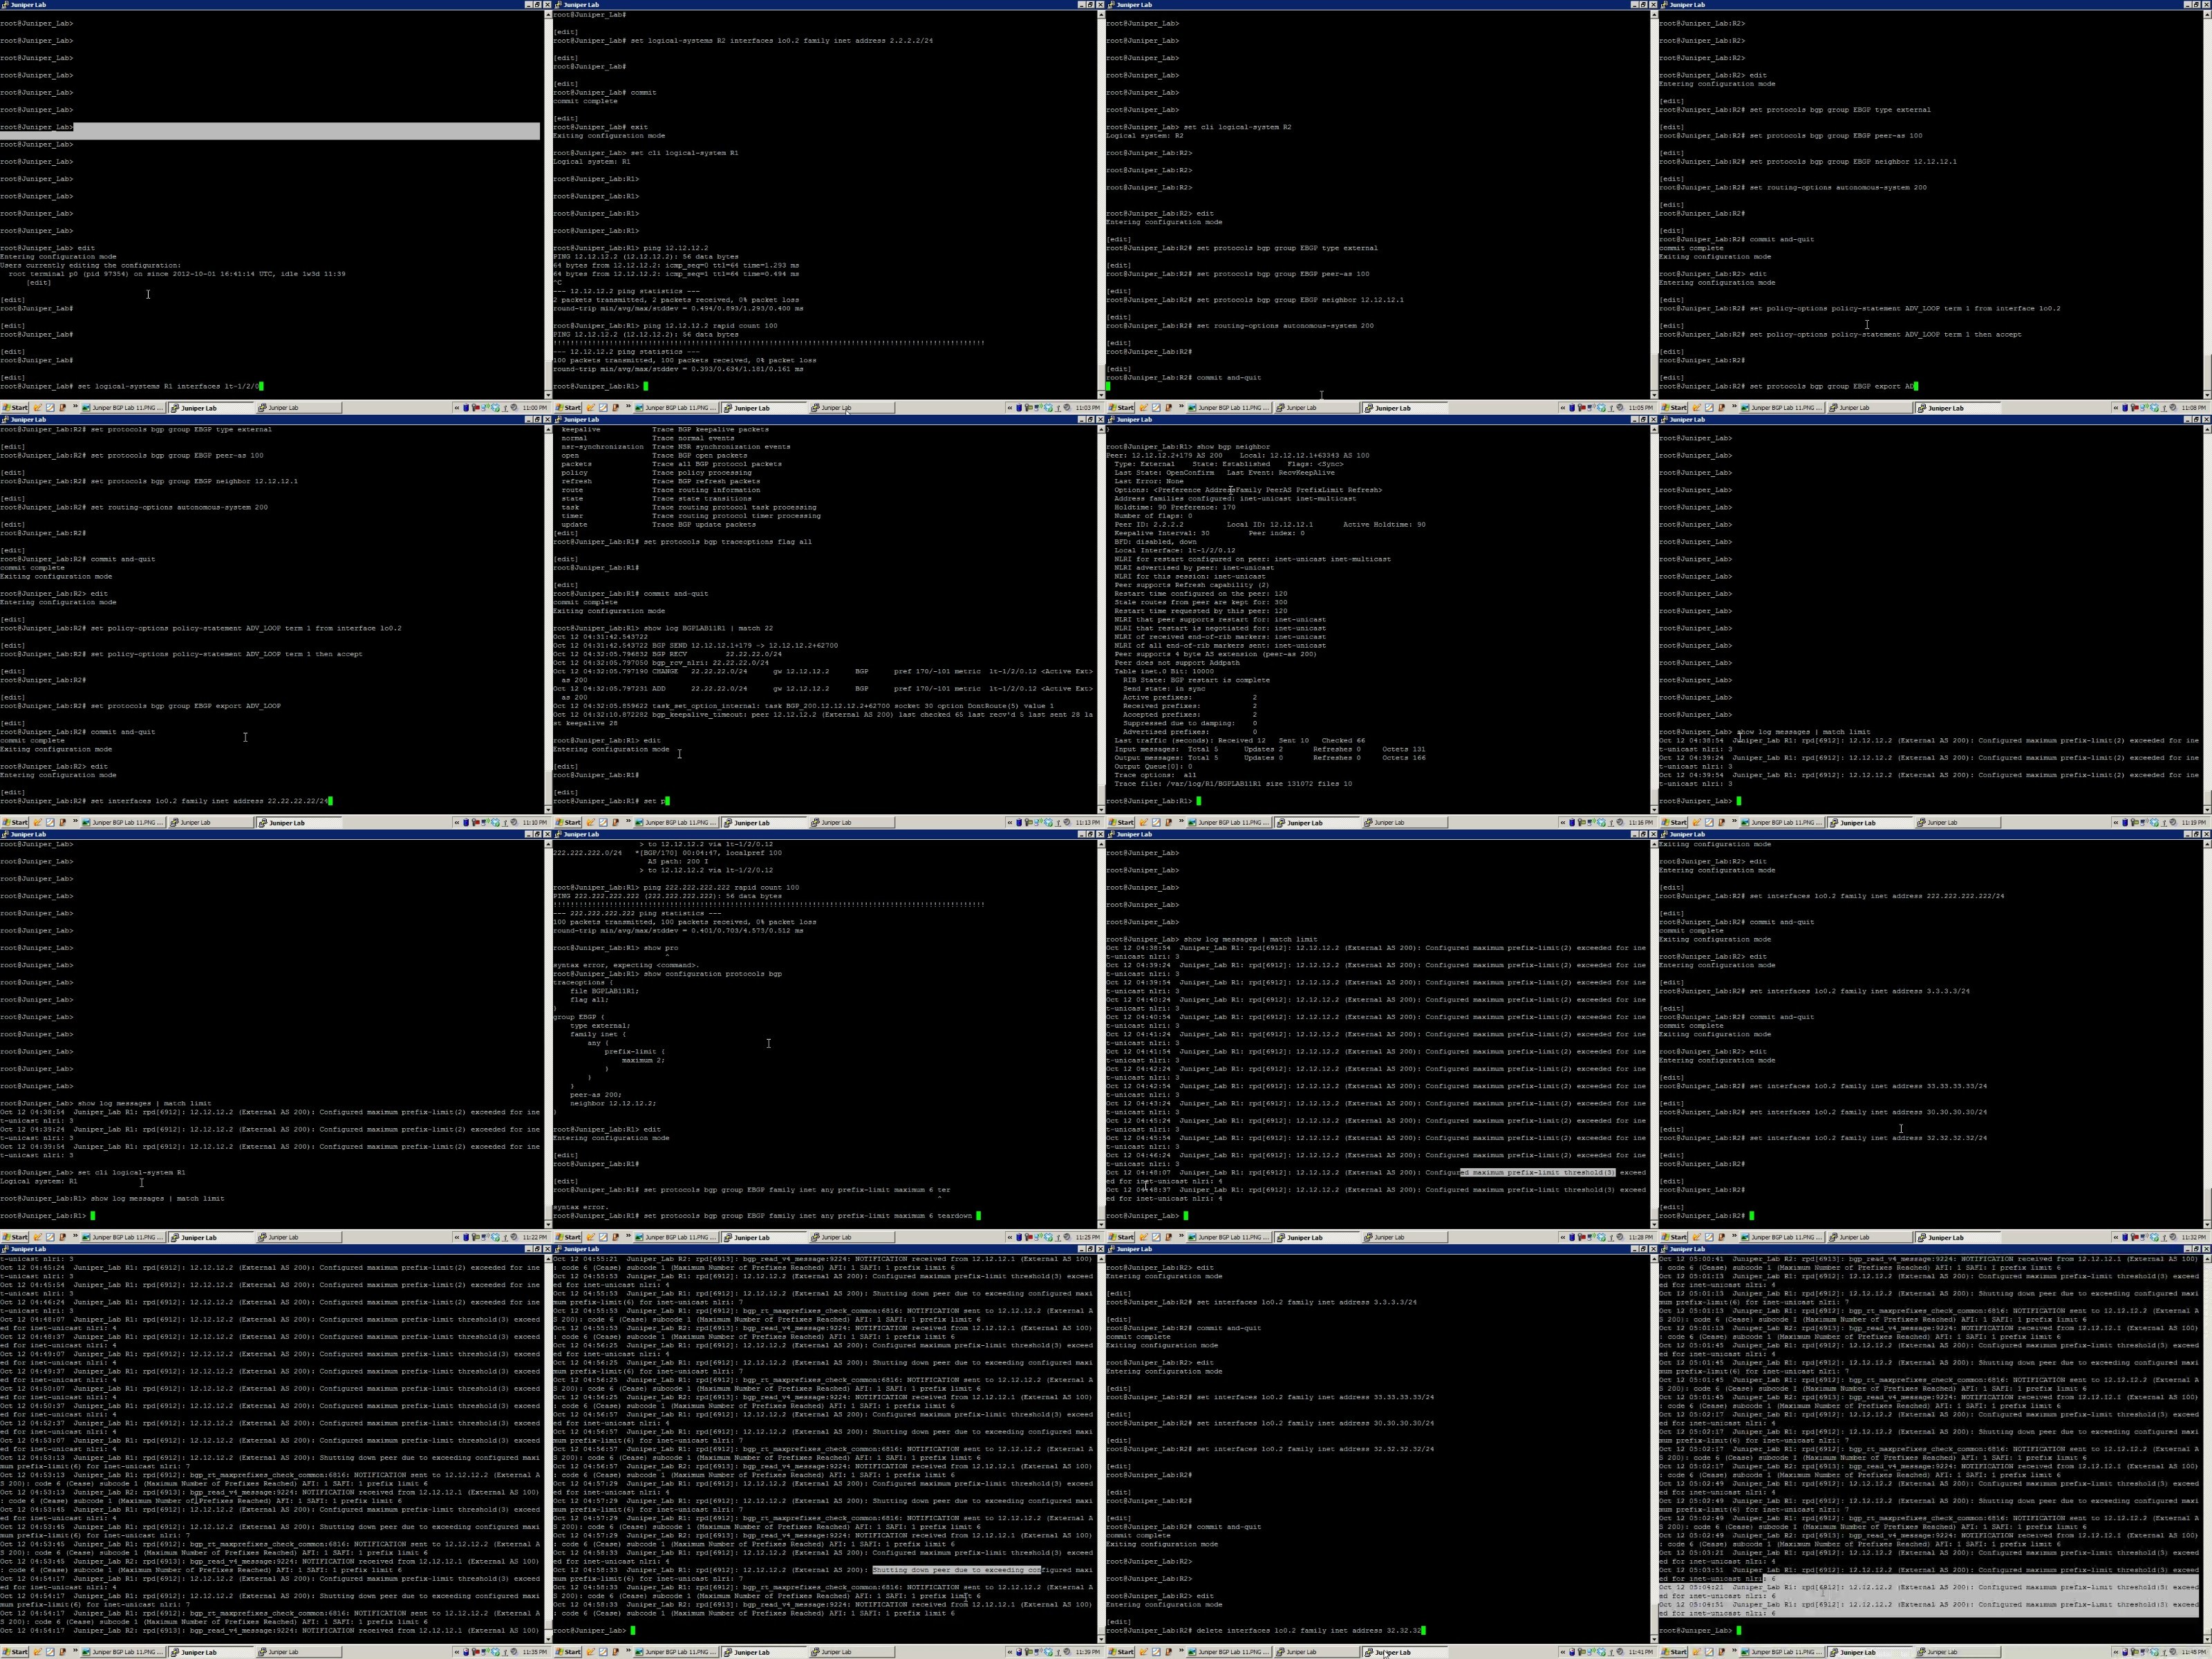Expand hidden tray icons on the 11:08 PM taskbar
The image size is (2212, 1659).
pos(2116,408)
